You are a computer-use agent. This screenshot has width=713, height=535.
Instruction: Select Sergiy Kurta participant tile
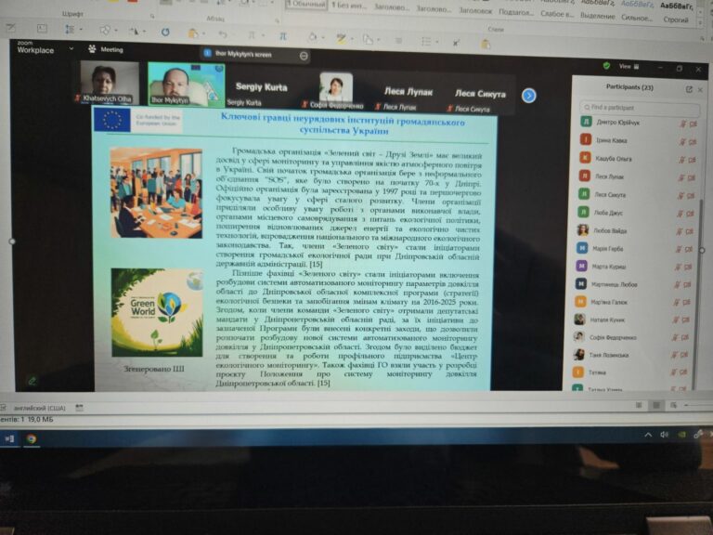(261, 88)
